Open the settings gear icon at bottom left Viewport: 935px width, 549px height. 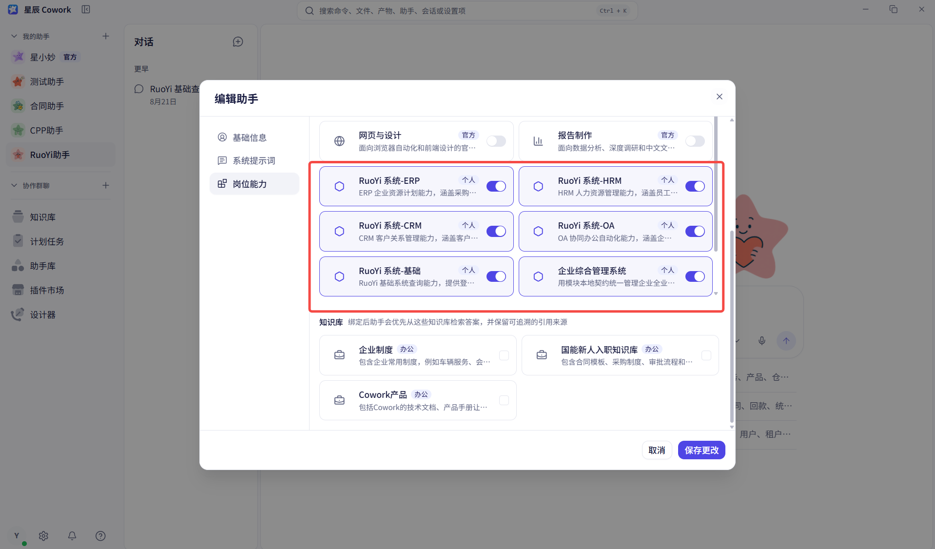click(x=43, y=536)
